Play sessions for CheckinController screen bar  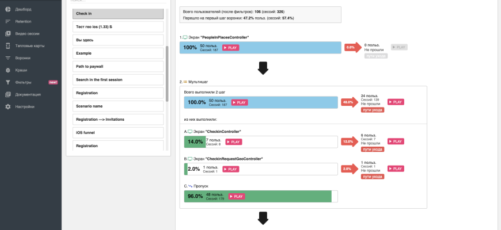tap(234, 142)
